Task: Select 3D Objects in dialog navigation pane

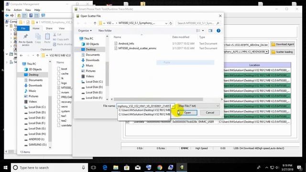Action: (x=92, y=44)
